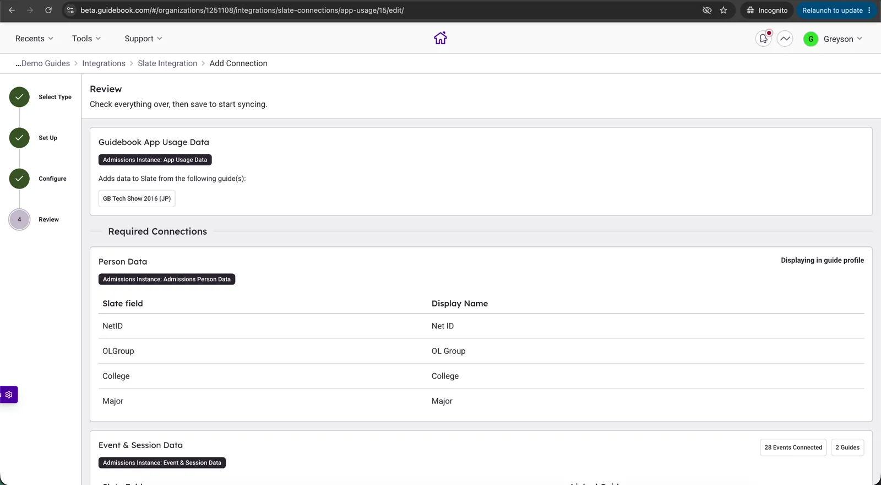Viewport: 881px width, 485px height.
Task: Click the Set Up step checkmark
Action: (x=19, y=138)
